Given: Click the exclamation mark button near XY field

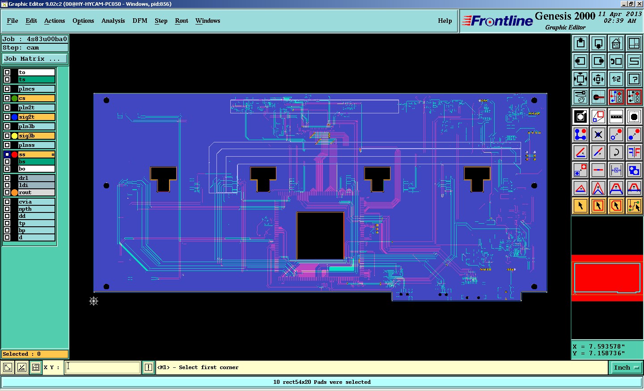Looking at the screenshot, I should tap(148, 367).
